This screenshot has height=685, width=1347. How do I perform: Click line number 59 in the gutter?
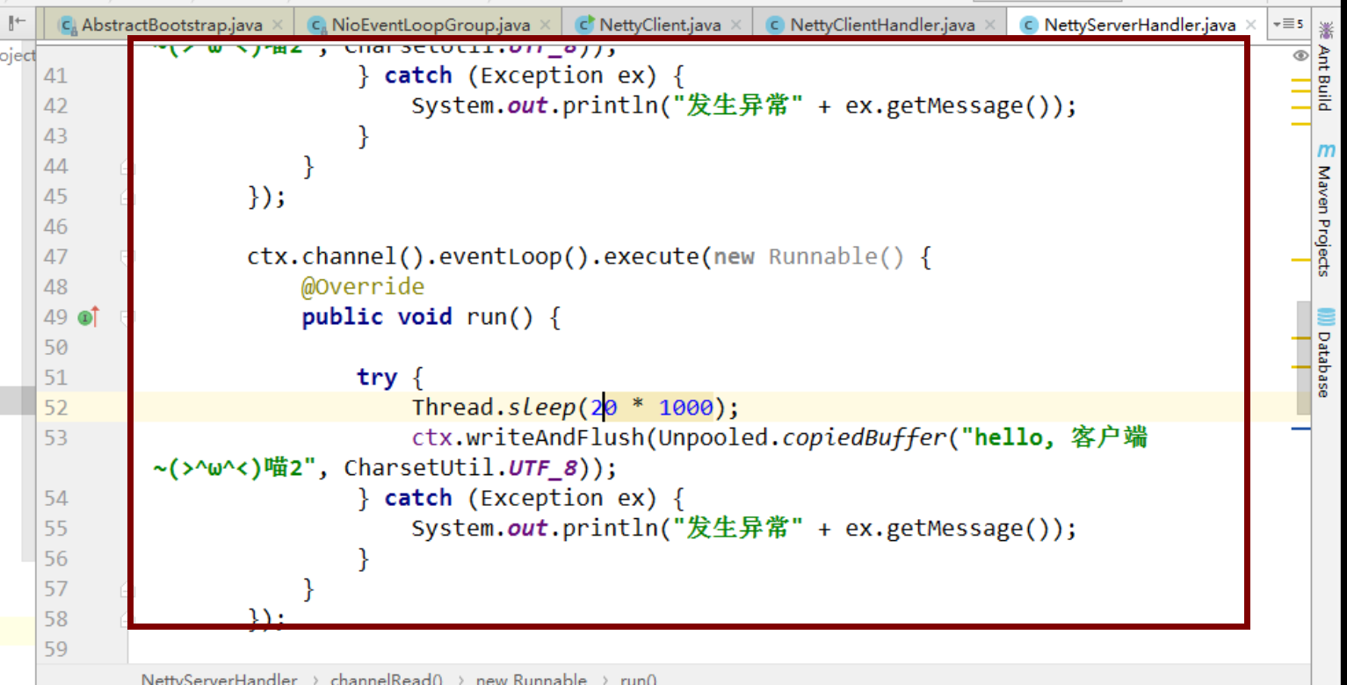point(55,650)
